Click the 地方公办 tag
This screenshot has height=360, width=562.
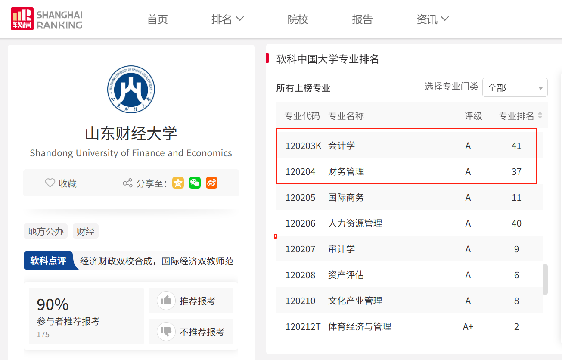pyautogui.click(x=45, y=231)
